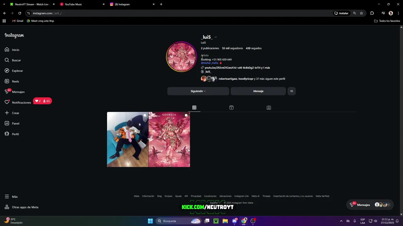
Task: Click the taskbar Búsqueda search box
Action: pyautogui.click(x=179, y=221)
